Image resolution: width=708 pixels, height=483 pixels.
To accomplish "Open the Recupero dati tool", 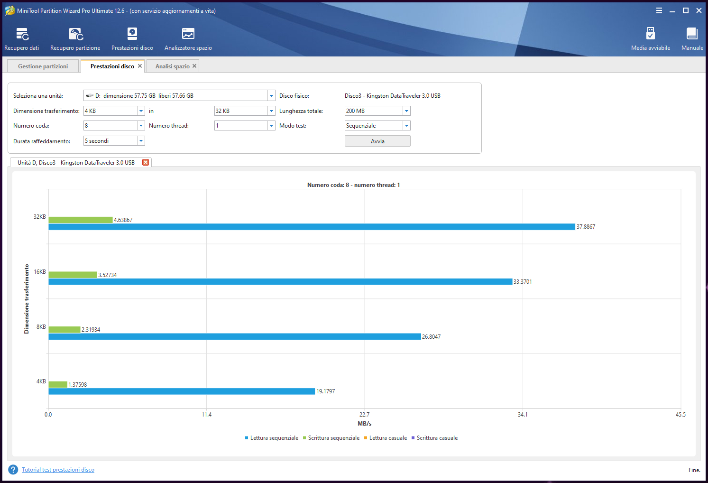I will point(22,39).
